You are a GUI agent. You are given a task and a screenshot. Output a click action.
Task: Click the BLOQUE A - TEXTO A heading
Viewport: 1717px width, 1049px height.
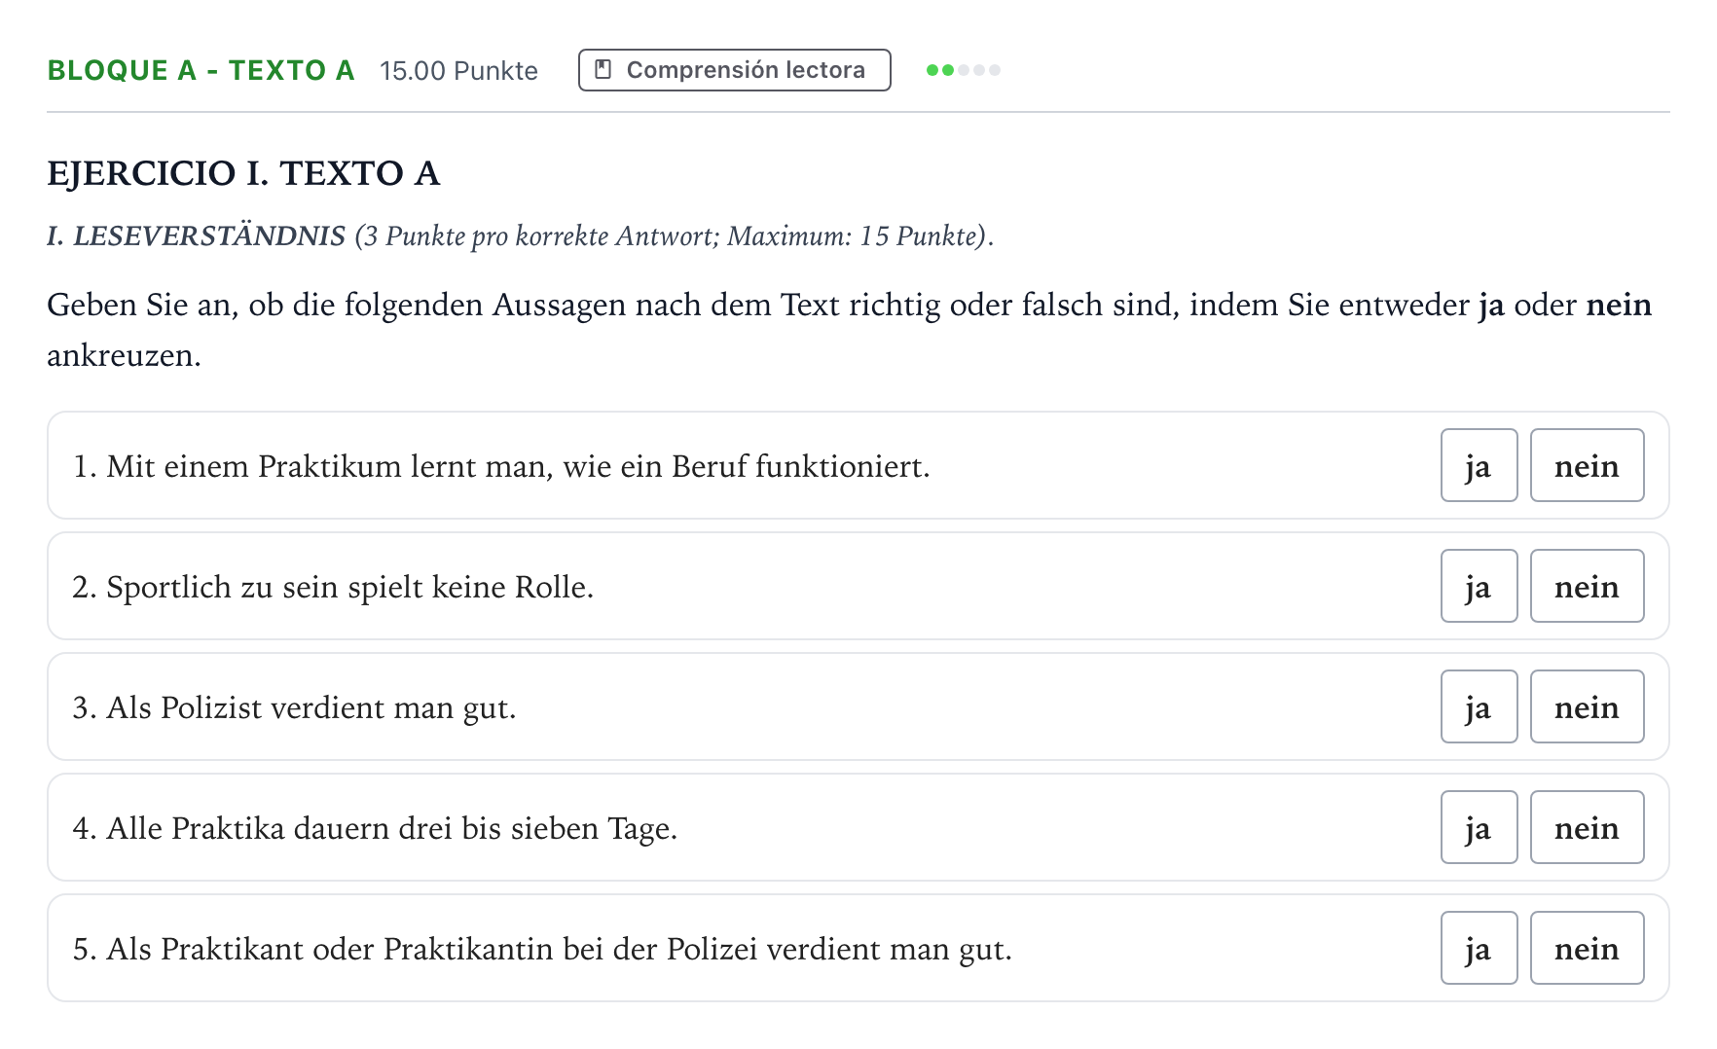pyautogui.click(x=201, y=70)
